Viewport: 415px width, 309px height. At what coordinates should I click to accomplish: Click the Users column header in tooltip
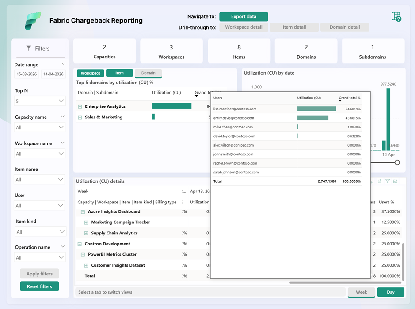coord(217,98)
